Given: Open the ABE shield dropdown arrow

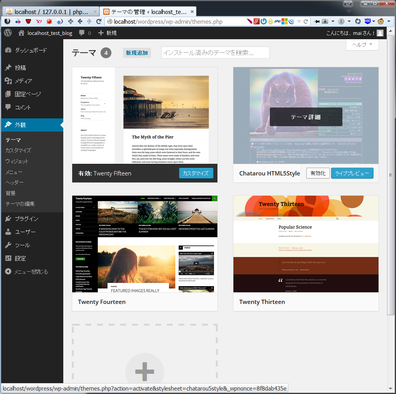Looking at the screenshot, I should point(373,21).
